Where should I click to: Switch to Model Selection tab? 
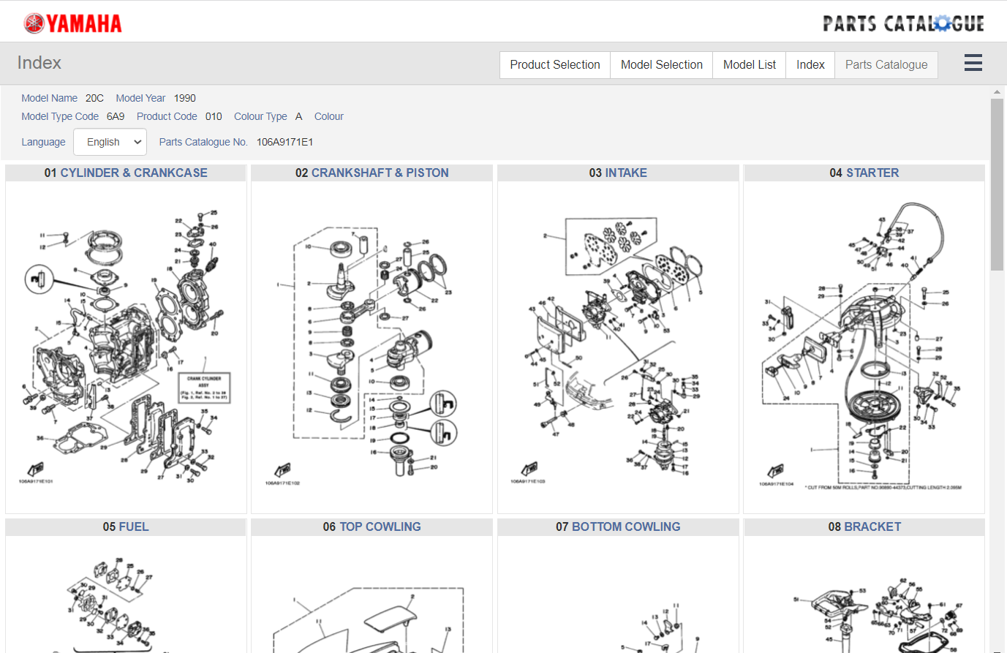point(662,64)
